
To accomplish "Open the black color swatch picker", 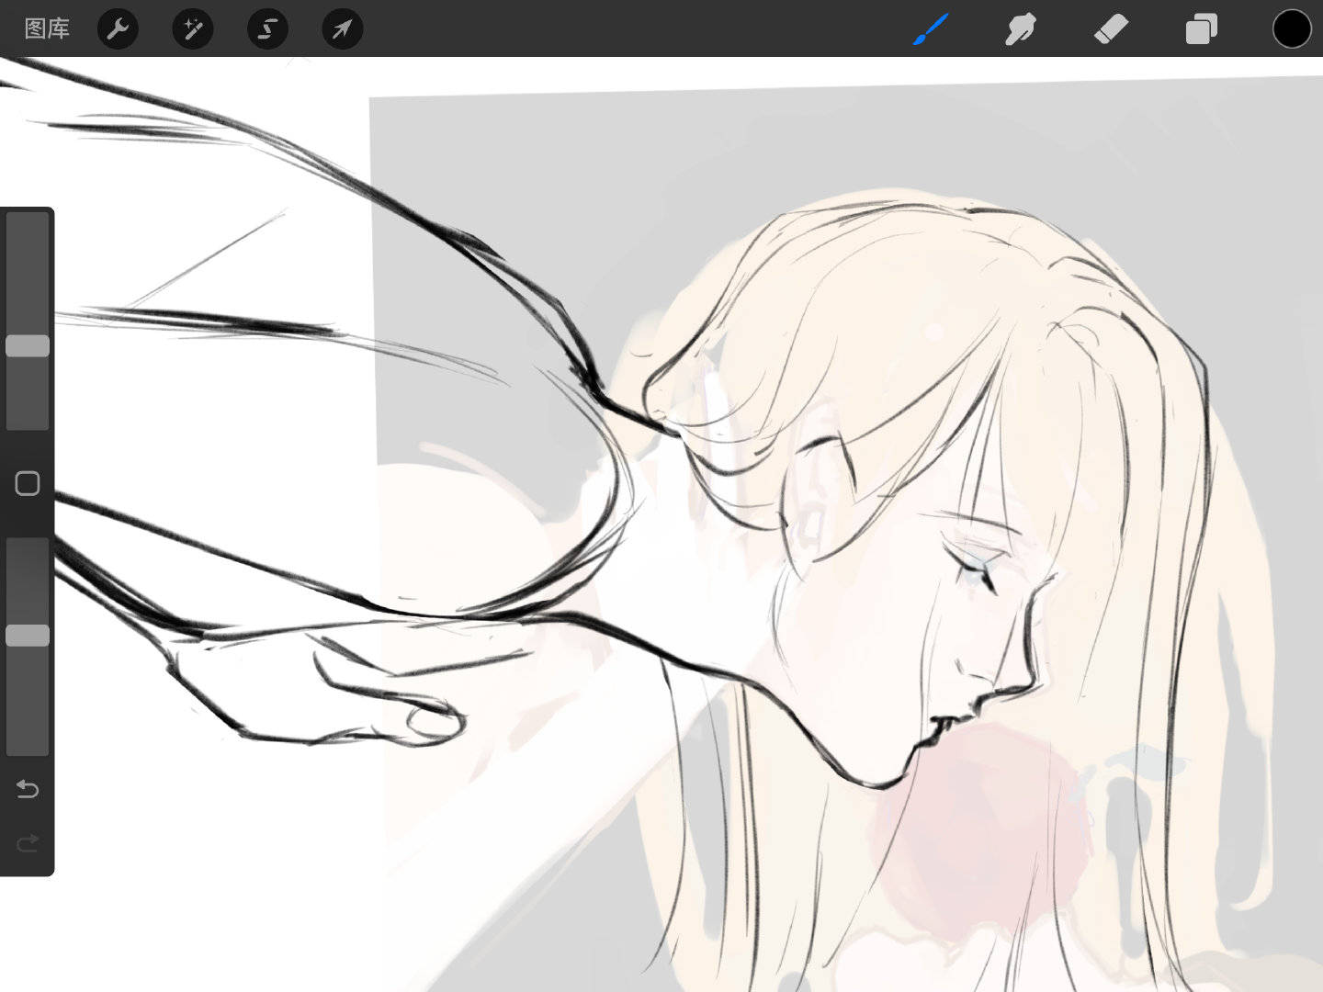I will tap(1291, 29).
